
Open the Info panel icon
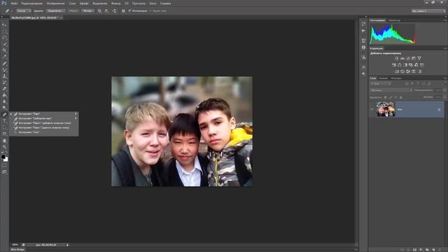pos(363,48)
